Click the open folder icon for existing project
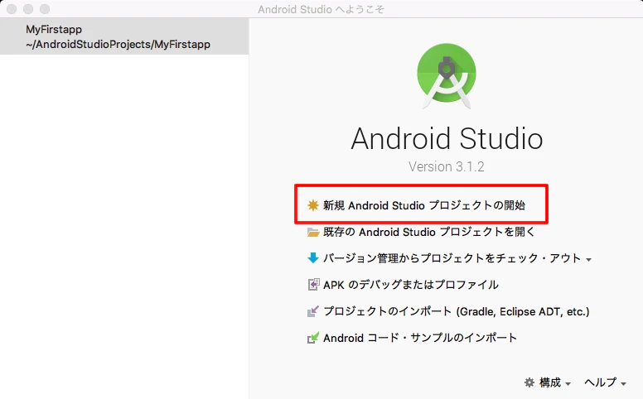 [313, 233]
